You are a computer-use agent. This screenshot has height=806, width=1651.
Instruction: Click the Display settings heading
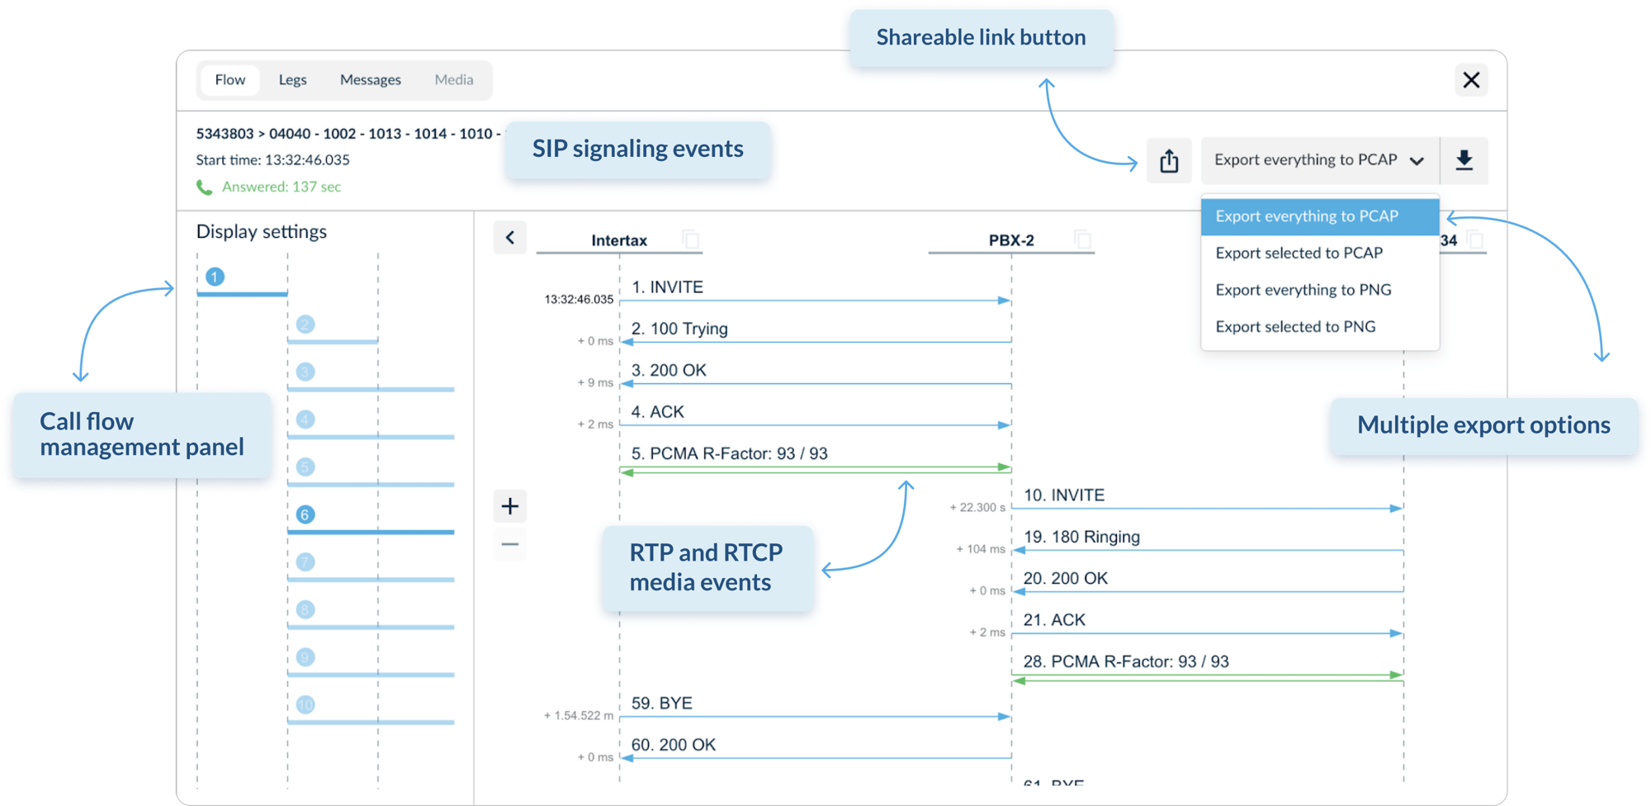(261, 232)
